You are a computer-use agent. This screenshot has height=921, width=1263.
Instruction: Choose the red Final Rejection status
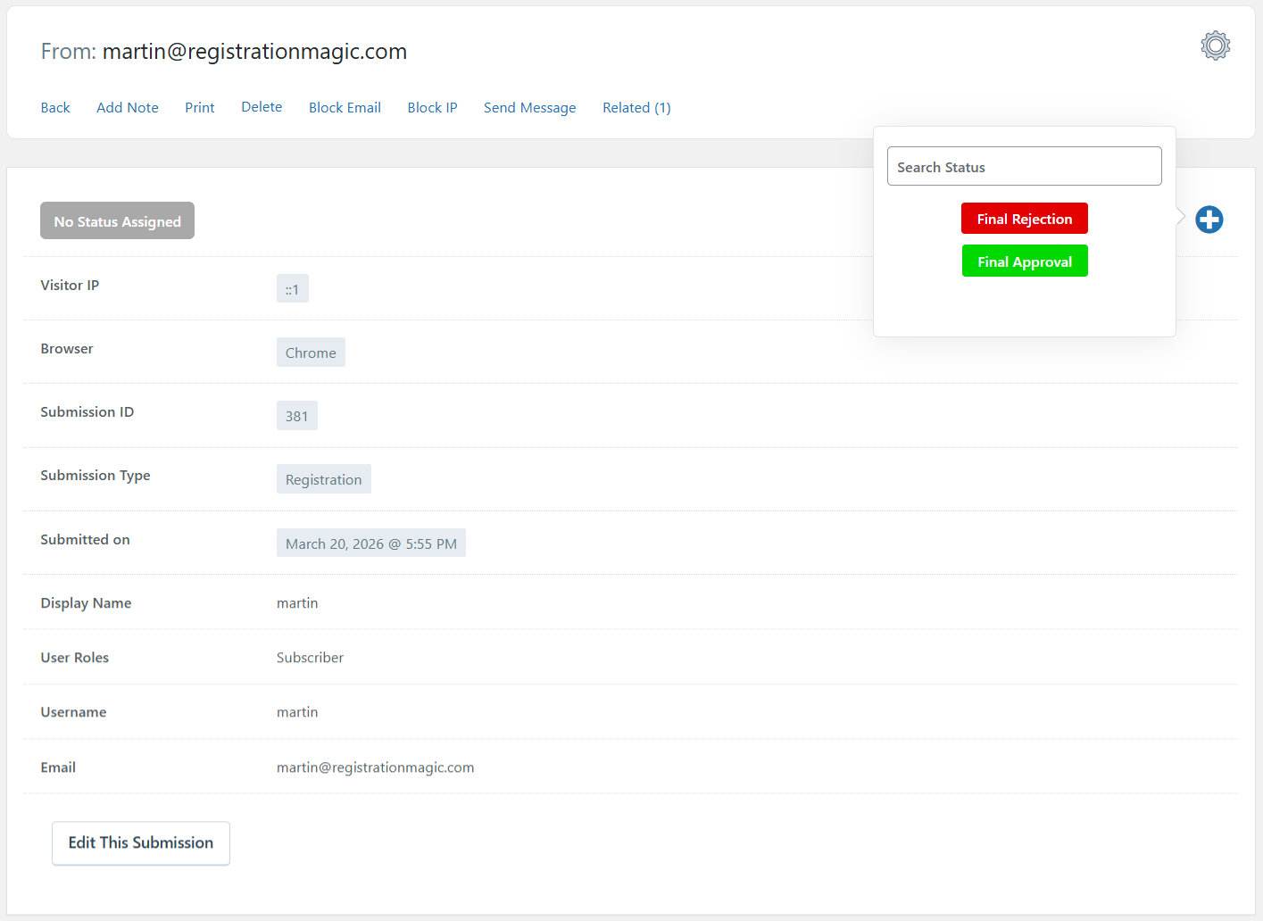(x=1024, y=219)
